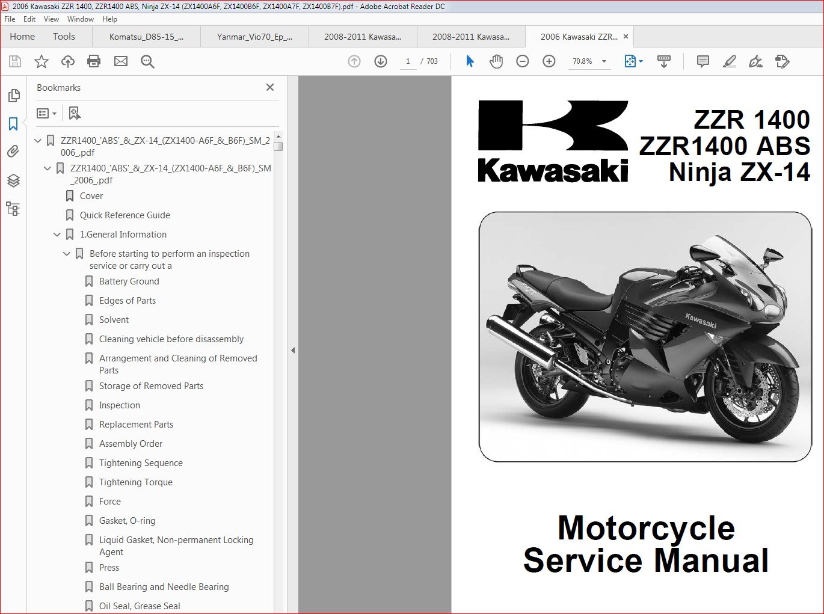Select the Highlight text pen tool
Screen dimensions: 824x614
[x=729, y=61]
